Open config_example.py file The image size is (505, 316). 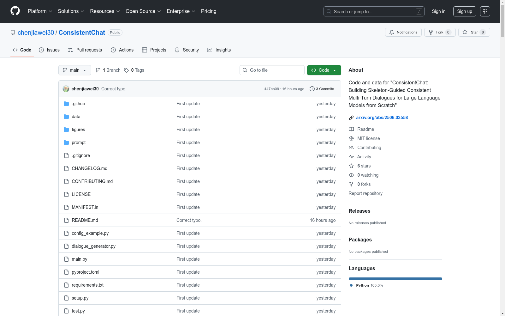pos(90,233)
